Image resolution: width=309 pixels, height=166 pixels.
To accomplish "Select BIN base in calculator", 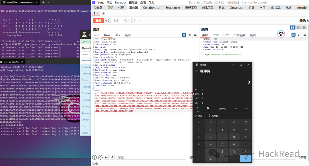I will click(x=197, y=103).
